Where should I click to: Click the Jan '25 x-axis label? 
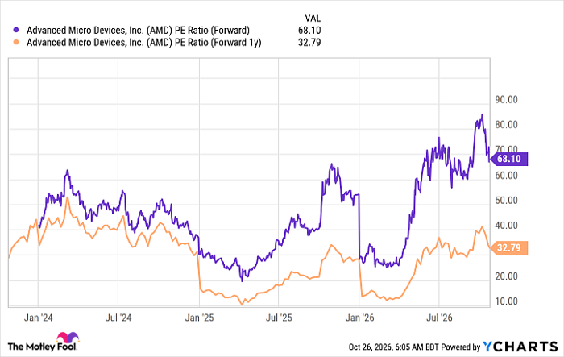pyautogui.click(x=199, y=318)
